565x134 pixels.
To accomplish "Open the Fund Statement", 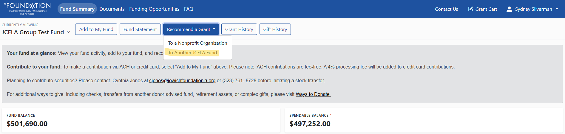I will coord(140,29).
